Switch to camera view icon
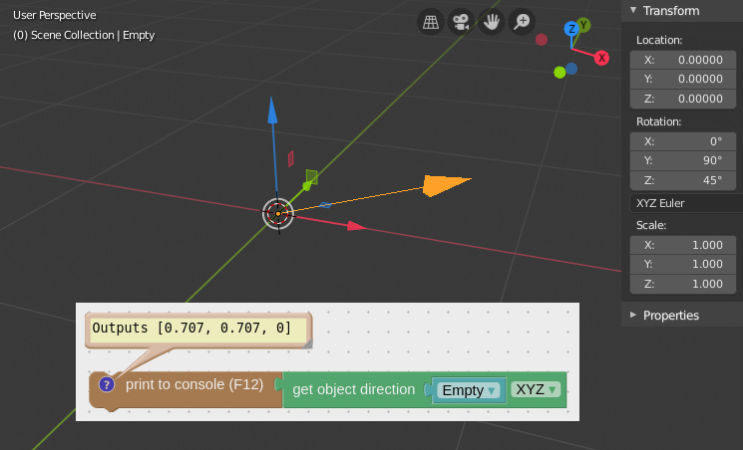Viewport: 743px width, 450px height. 461,22
